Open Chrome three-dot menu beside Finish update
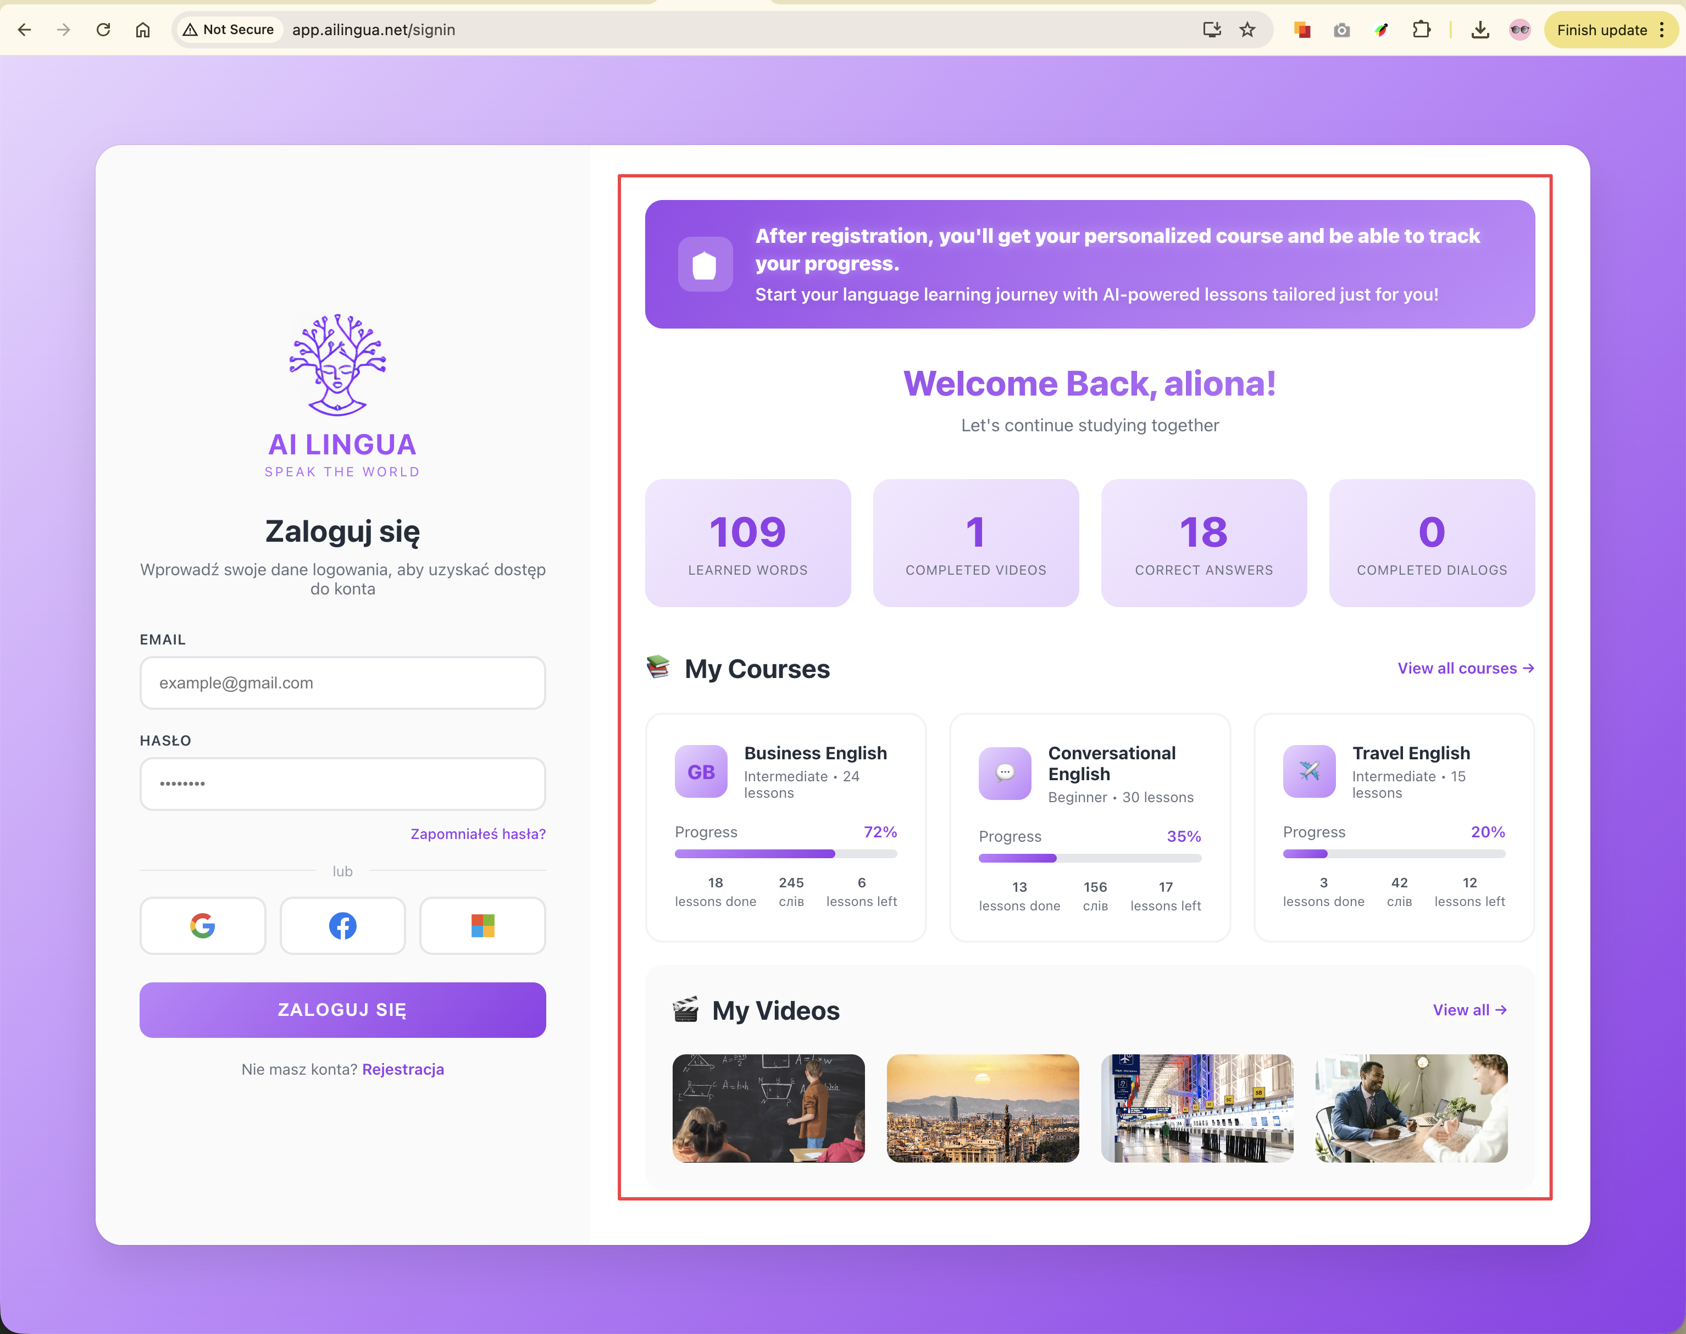 (x=1662, y=30)
